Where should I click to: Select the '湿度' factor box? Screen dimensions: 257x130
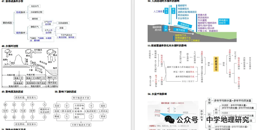point(32,111)
